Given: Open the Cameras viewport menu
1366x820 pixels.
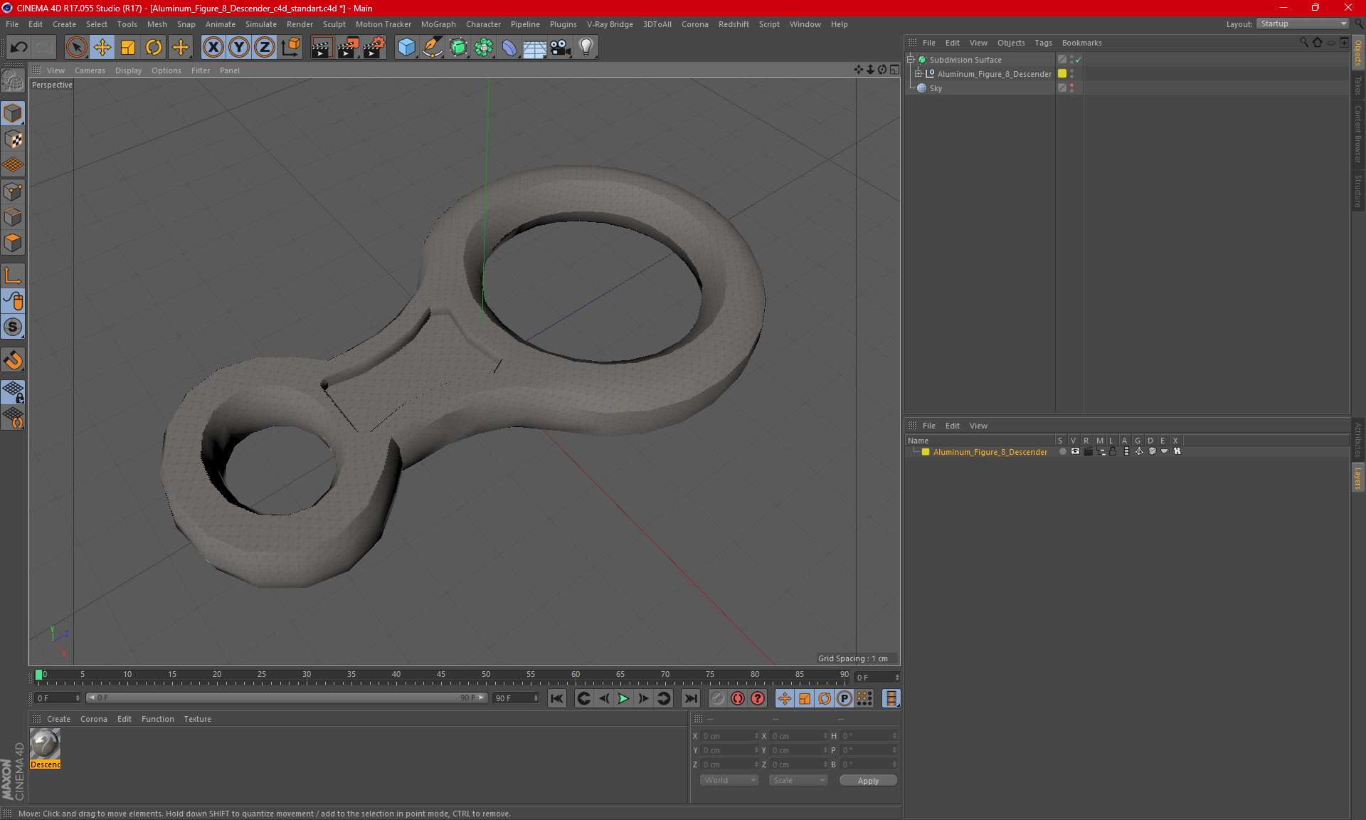Looking at the screenshot, I should pos(90,70).
